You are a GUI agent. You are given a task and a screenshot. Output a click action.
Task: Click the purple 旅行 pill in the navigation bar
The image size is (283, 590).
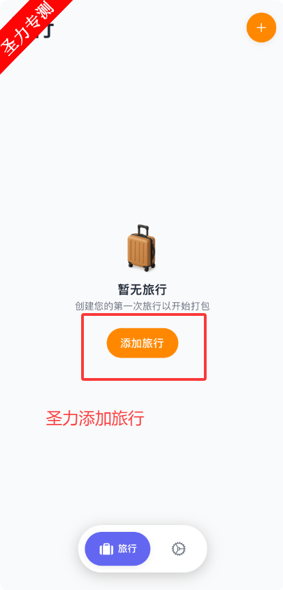point(117,548)
